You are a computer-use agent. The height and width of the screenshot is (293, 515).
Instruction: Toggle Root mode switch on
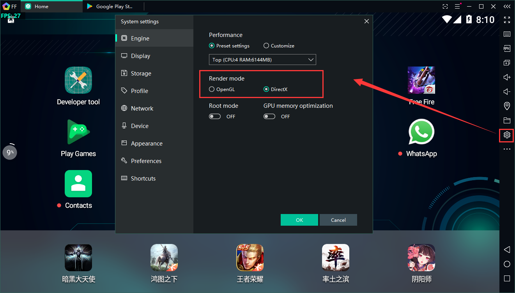tap(215, 116)
